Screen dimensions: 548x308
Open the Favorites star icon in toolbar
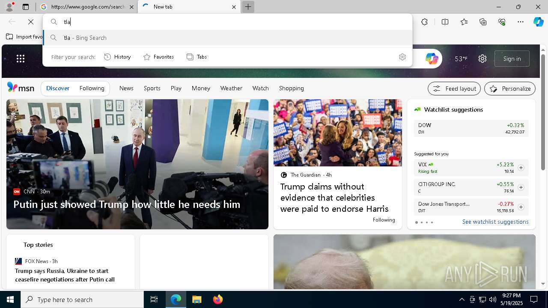coord(464,22)
